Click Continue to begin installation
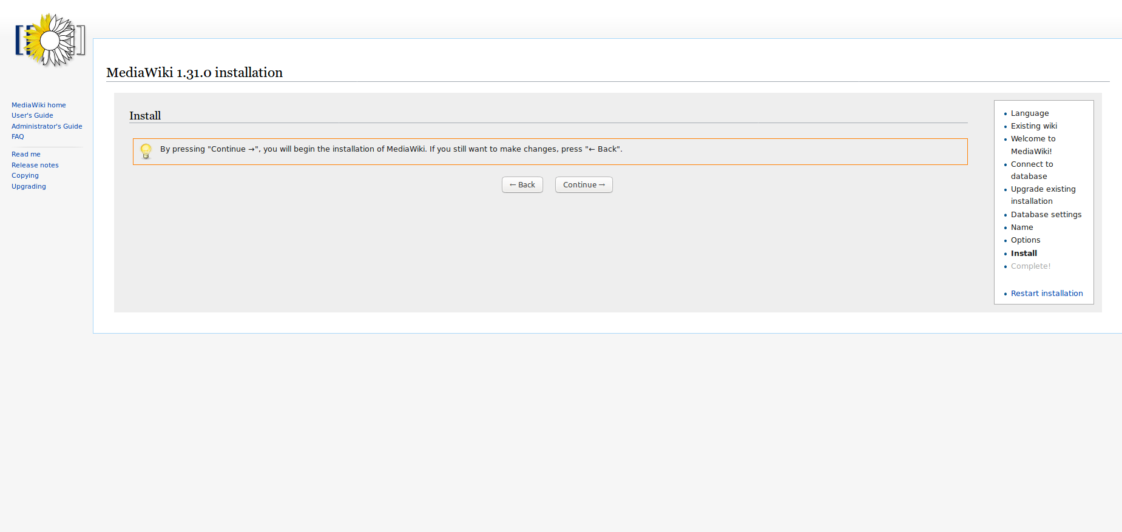 pos(584,185)
